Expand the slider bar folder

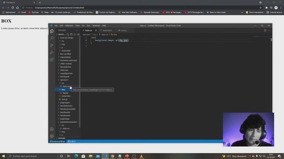click(x=64, y=70)
